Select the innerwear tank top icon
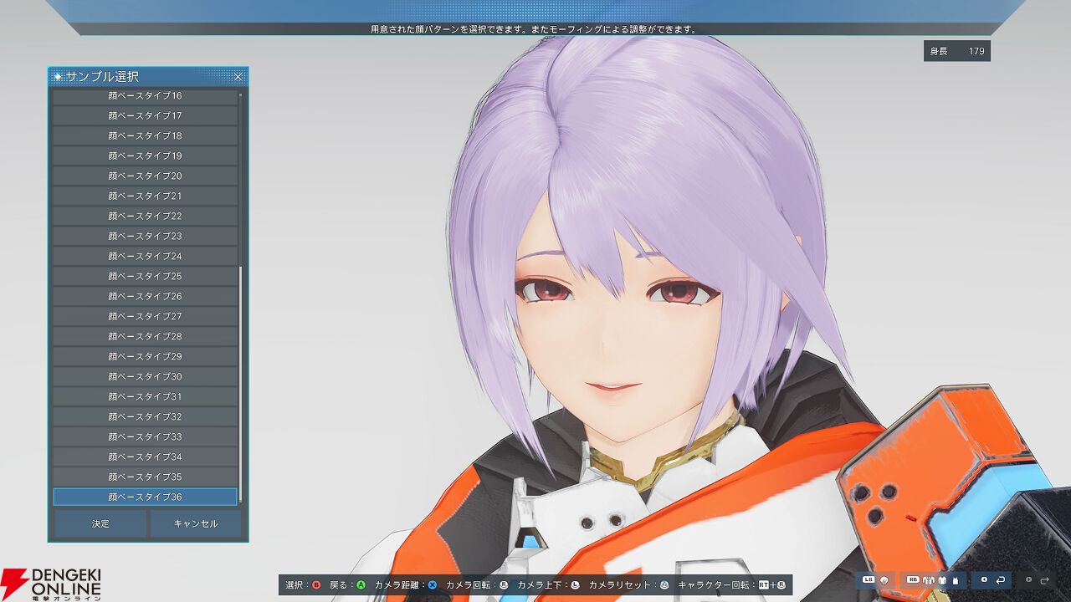 coord(956,580)
